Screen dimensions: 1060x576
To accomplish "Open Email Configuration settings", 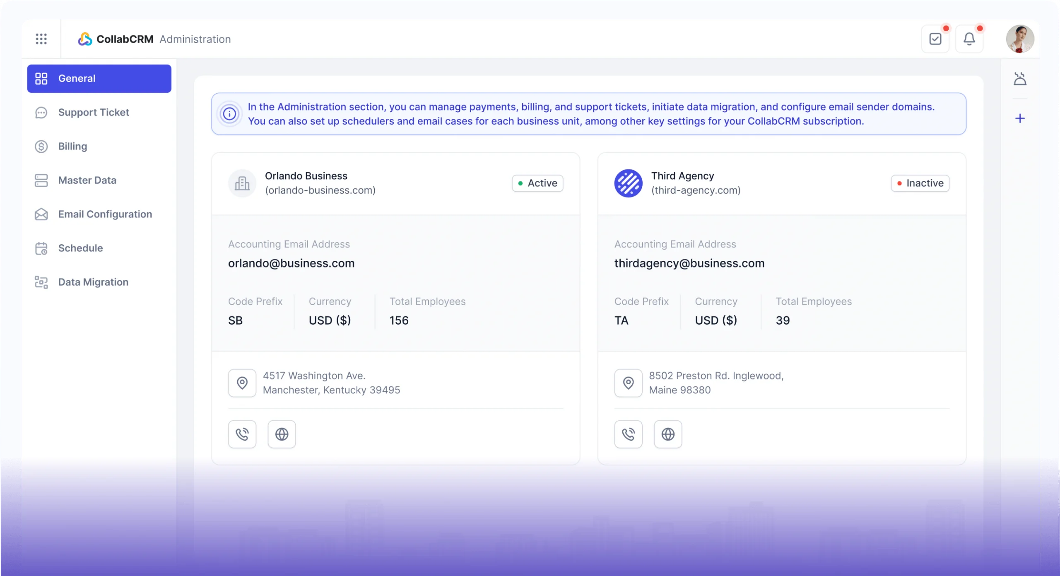I will click(x=105, y=214).
